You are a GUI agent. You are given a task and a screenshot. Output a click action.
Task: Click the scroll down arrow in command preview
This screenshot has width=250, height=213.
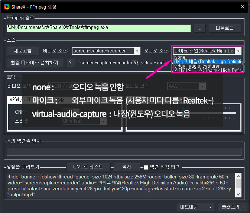coord(238,194)
